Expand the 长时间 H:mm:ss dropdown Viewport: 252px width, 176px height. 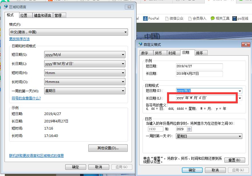[123, 82]
